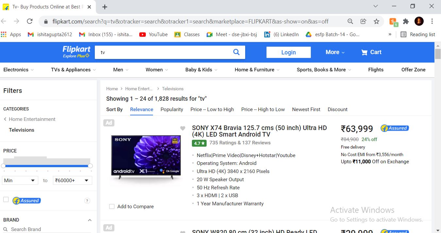Viewport: 441px width, 233px height.
Task: Sort results by Popularity
Action: tap(172, 109)
